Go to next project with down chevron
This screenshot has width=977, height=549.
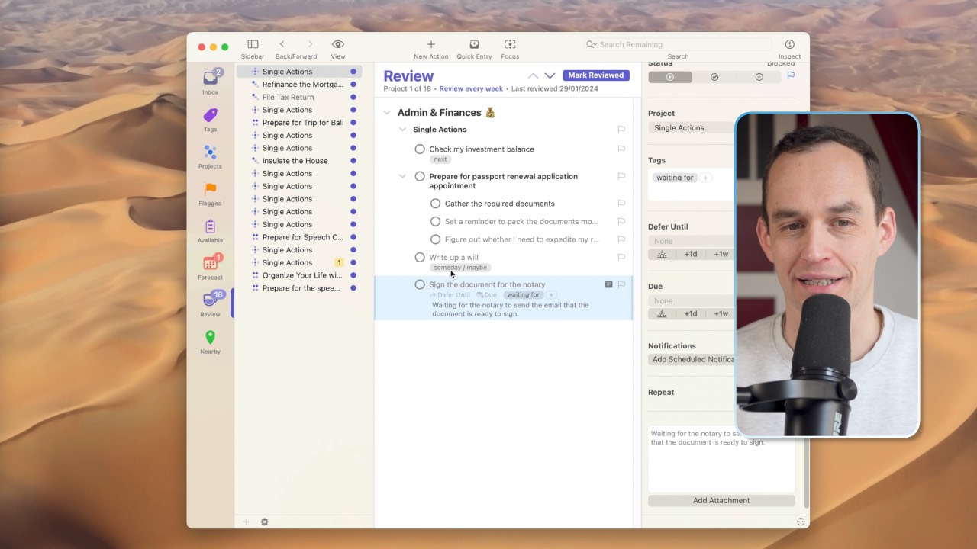pyautogui.click(x=550, y=75)
